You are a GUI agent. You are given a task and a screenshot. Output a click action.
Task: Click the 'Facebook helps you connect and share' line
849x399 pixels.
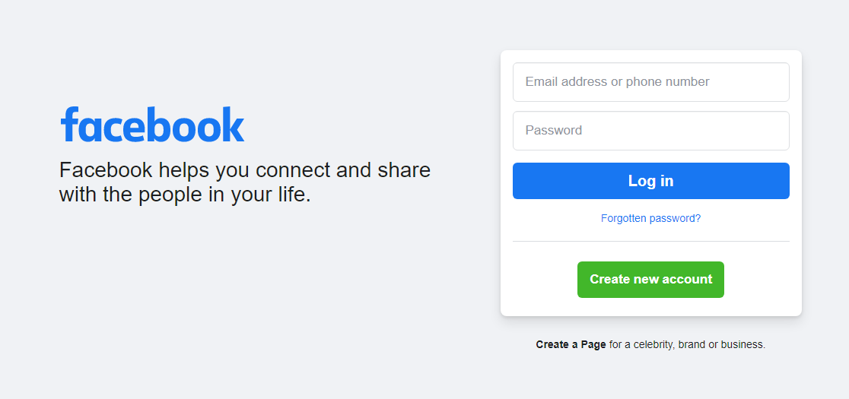coord(245,170)
